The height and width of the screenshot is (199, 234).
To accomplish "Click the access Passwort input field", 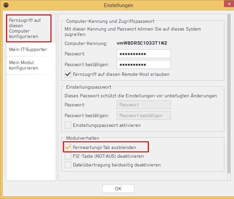I will [x=143, y=54].
